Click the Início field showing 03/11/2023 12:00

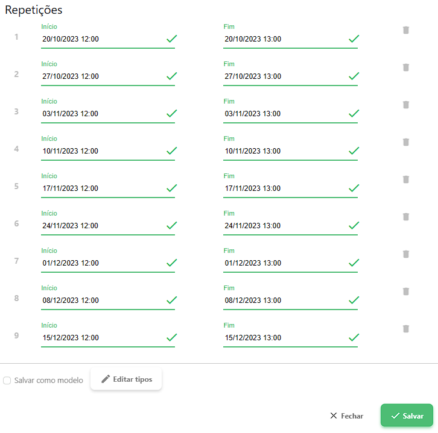click(101, 114)
